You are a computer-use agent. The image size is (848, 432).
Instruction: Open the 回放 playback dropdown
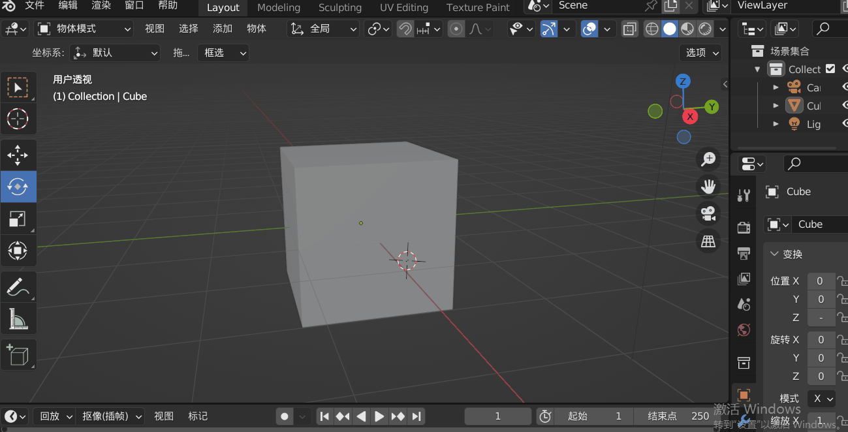[55, 416]
